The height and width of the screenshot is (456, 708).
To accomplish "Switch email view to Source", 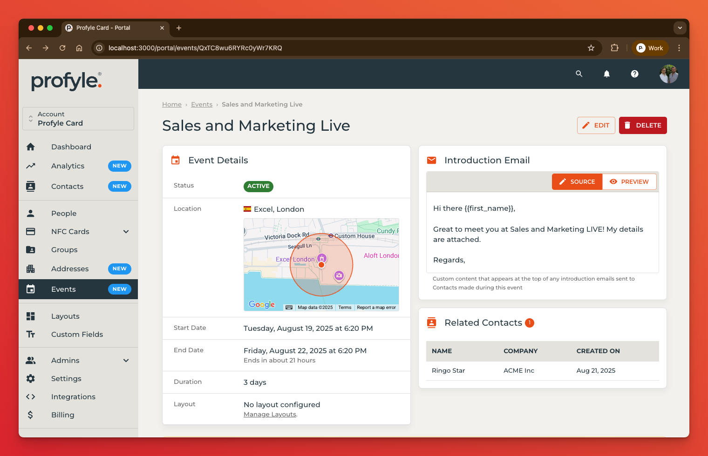I will point(577,181).
